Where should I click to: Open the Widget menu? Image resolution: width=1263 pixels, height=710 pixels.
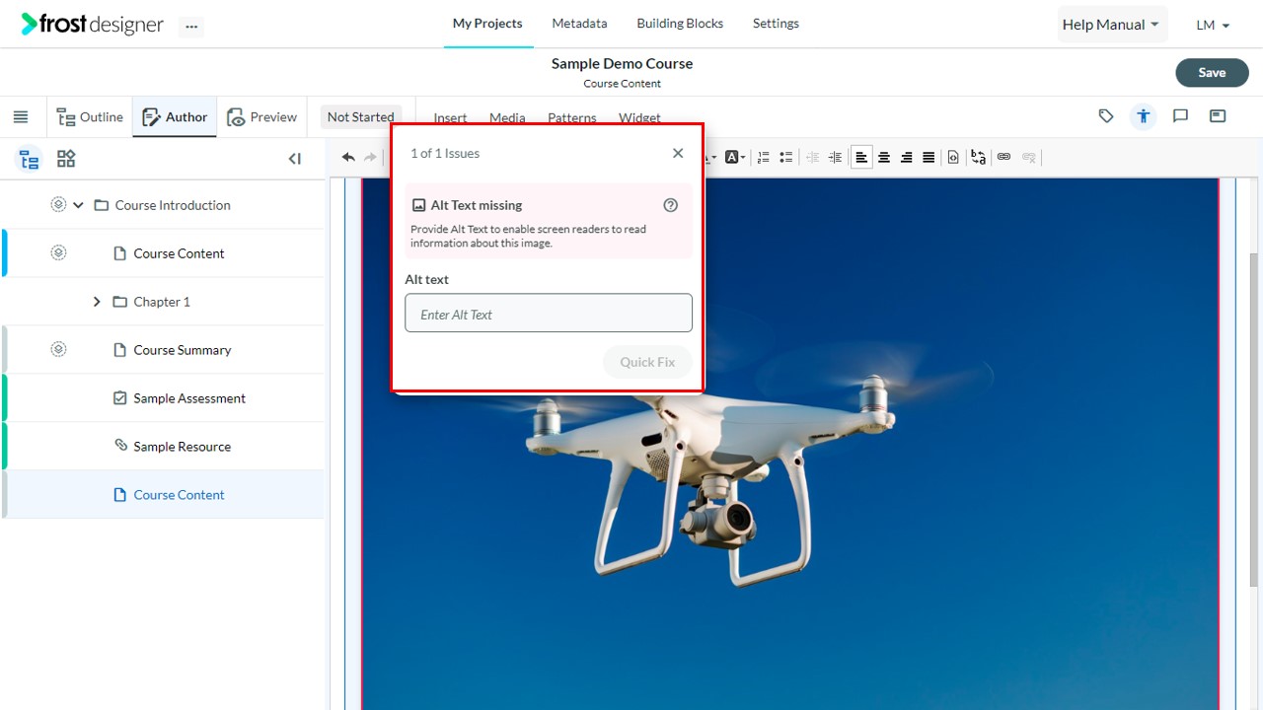[639, 117]
